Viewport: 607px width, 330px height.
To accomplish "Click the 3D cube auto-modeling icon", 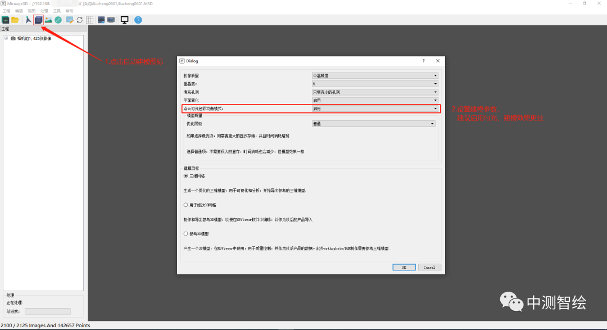I will pos(38,20).
